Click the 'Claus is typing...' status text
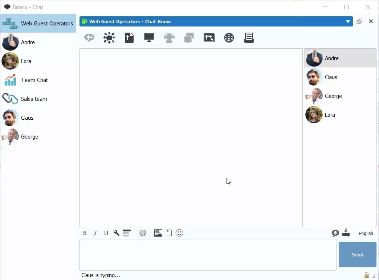This screenshot has height=280, width=379. point(101,275)
